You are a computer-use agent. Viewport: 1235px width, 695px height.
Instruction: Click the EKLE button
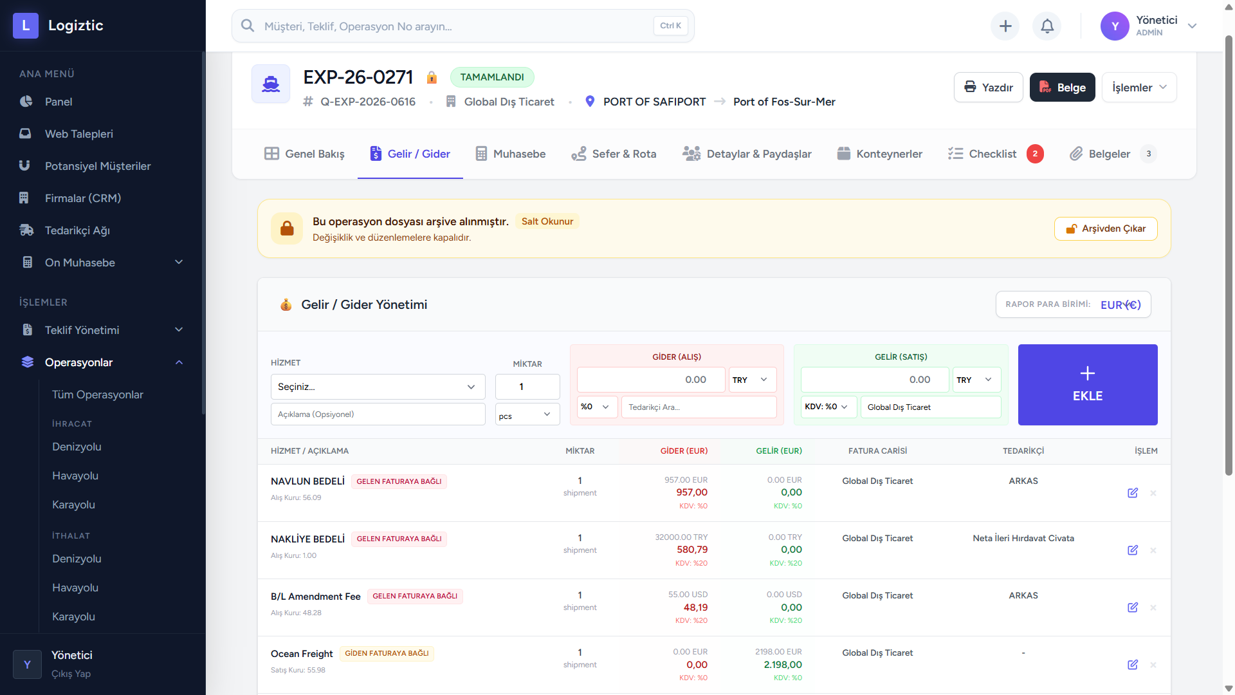pos(1088,385)
